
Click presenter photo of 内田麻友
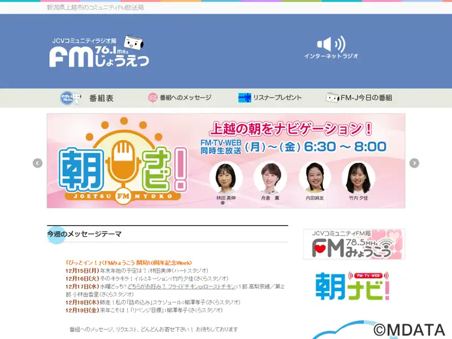coord(315,177)
